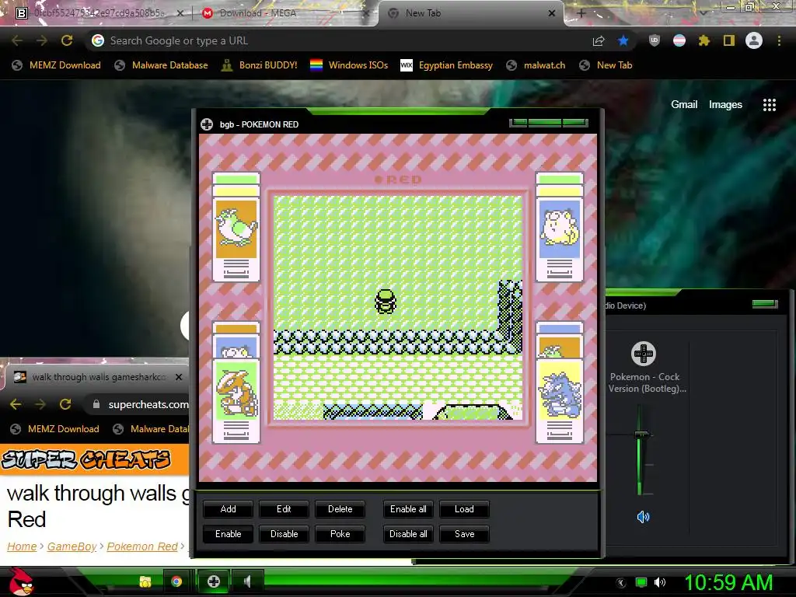Click the Pokemon app icon in volume mixer

point(643,354)
